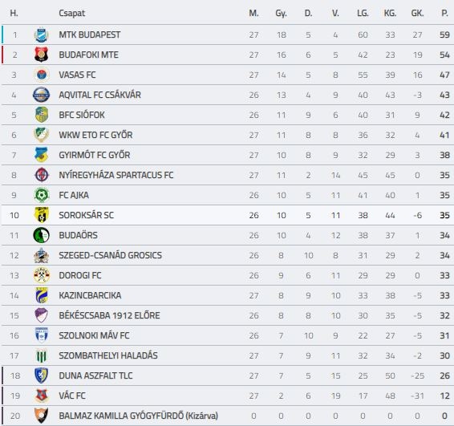Screen dimensions: 454x426
Task: Open the Vasas FC crest icon
Action: (41, 75)
